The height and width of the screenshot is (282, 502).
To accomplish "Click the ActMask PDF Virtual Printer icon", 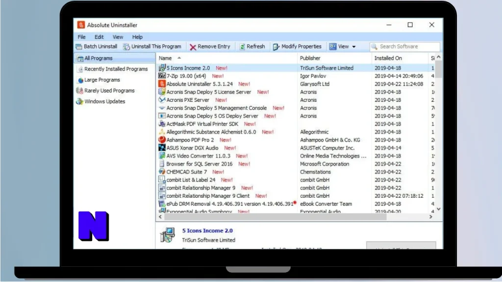I will point(162,124).
